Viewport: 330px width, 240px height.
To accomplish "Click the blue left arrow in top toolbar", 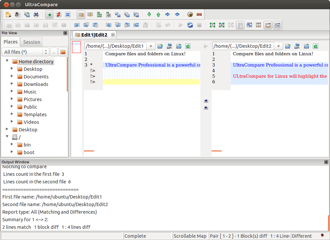I will [177, 14].
